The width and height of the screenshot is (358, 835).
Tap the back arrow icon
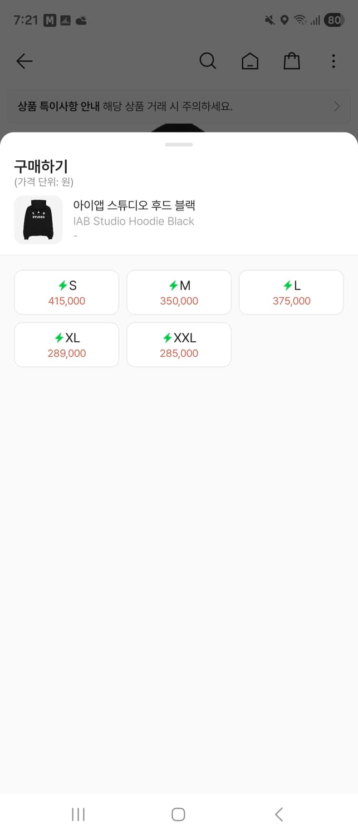(24, 61)
